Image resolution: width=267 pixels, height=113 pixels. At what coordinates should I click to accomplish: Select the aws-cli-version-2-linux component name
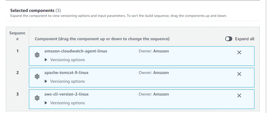tap(67, 94)
